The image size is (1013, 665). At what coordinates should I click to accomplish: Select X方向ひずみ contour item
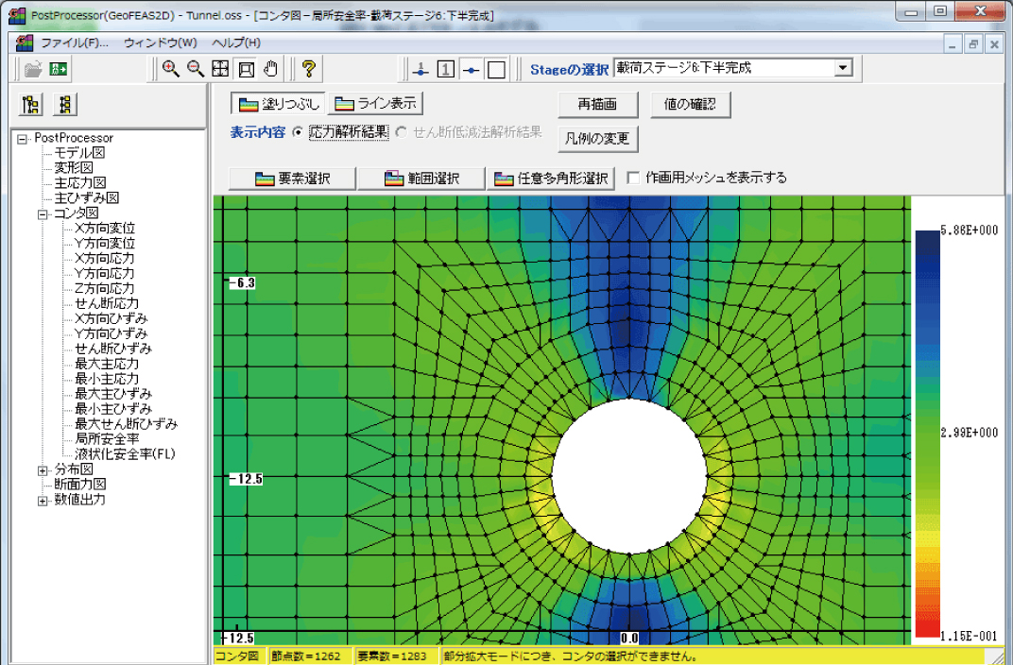[x=112, y=318]
